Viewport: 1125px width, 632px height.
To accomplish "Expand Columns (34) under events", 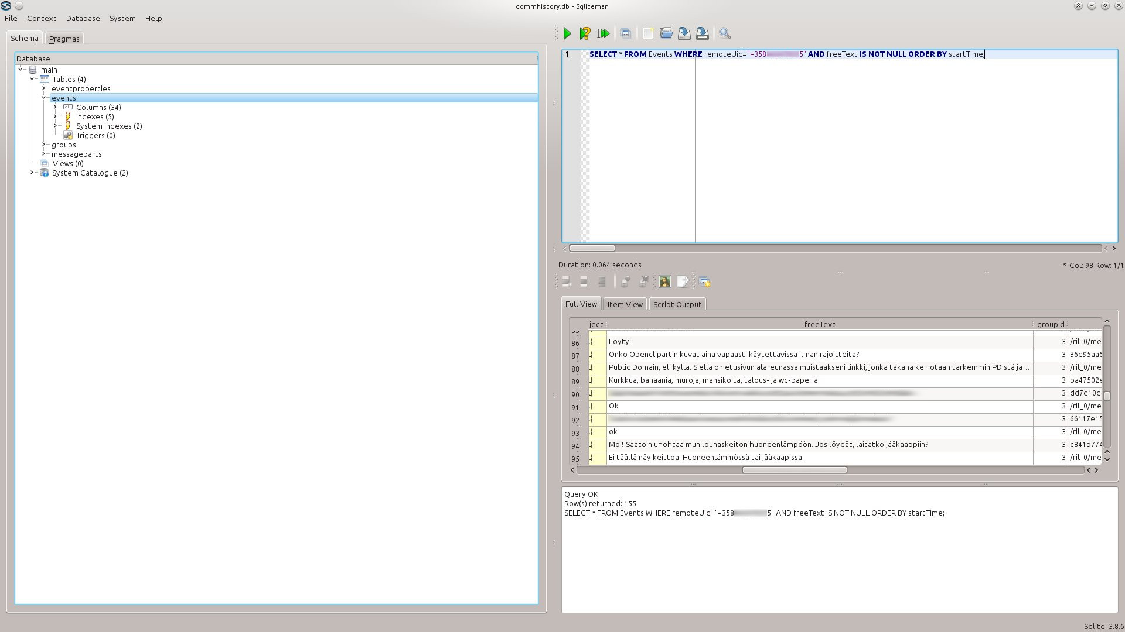I will point(56,107).
